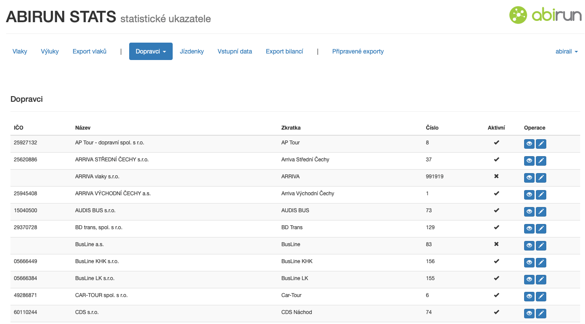Go to the Vlaky tab
Screen dimensions: 585x324
pos(20,51)
